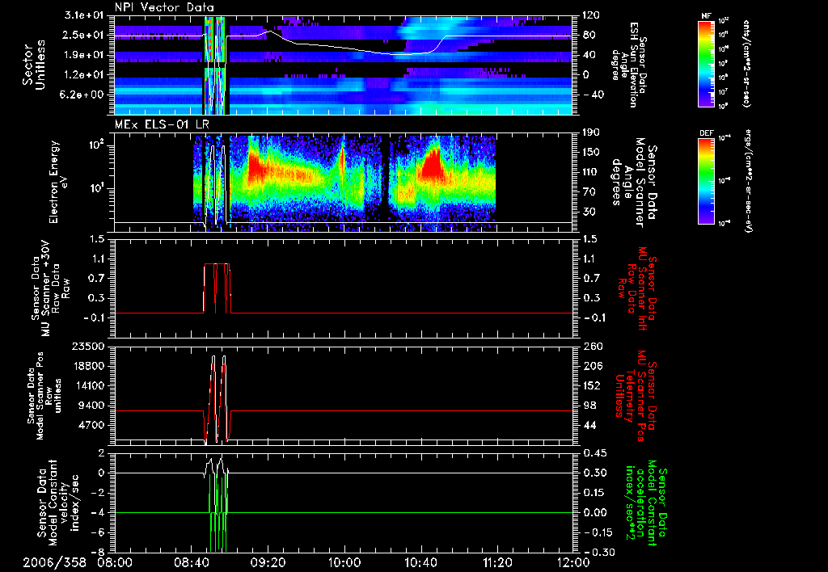Image resolution: width=828 pixels, height=572 pixels.
Task: Click the '2.5e+01' sector tick label
Action: click(83, 35)
